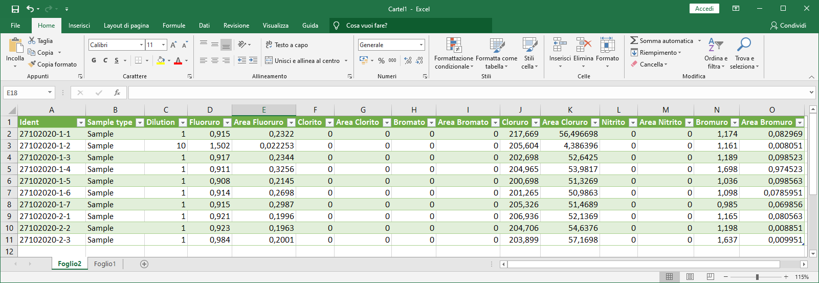This screenshot has width=819, height=283.
Task: Click the font color A icon
Action: 178,60
